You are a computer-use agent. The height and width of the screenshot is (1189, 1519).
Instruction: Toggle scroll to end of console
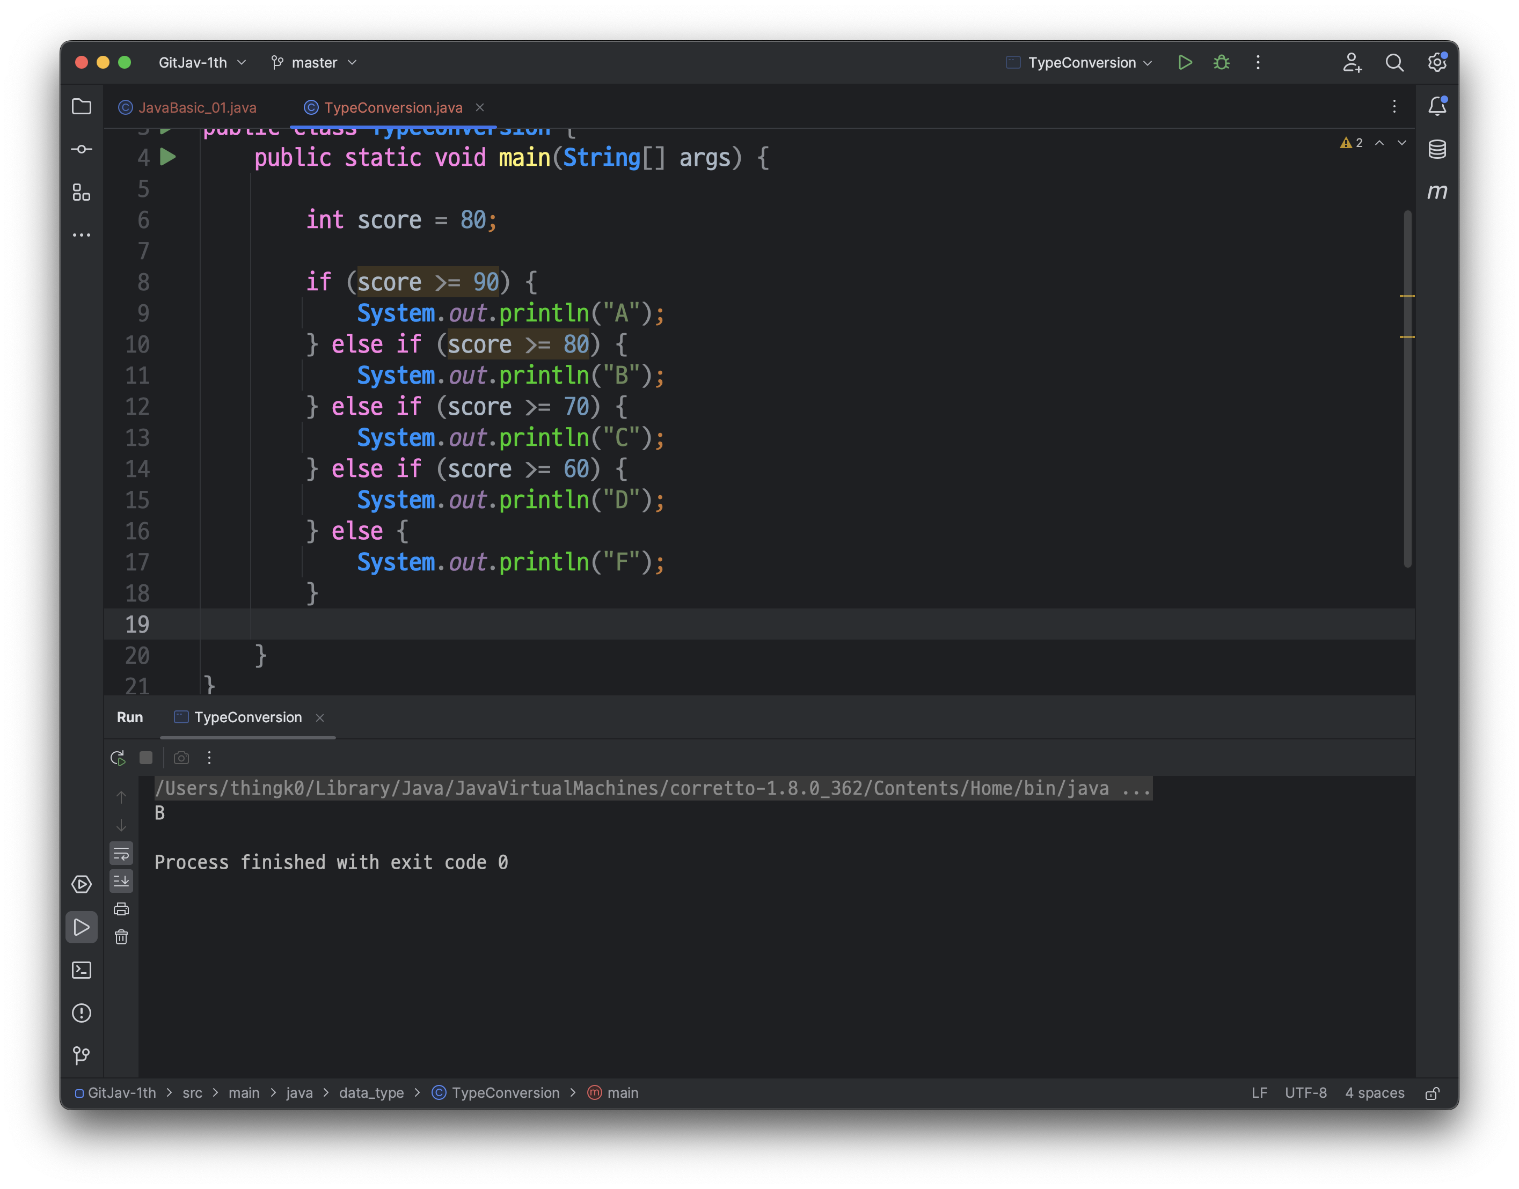(121, 882)
